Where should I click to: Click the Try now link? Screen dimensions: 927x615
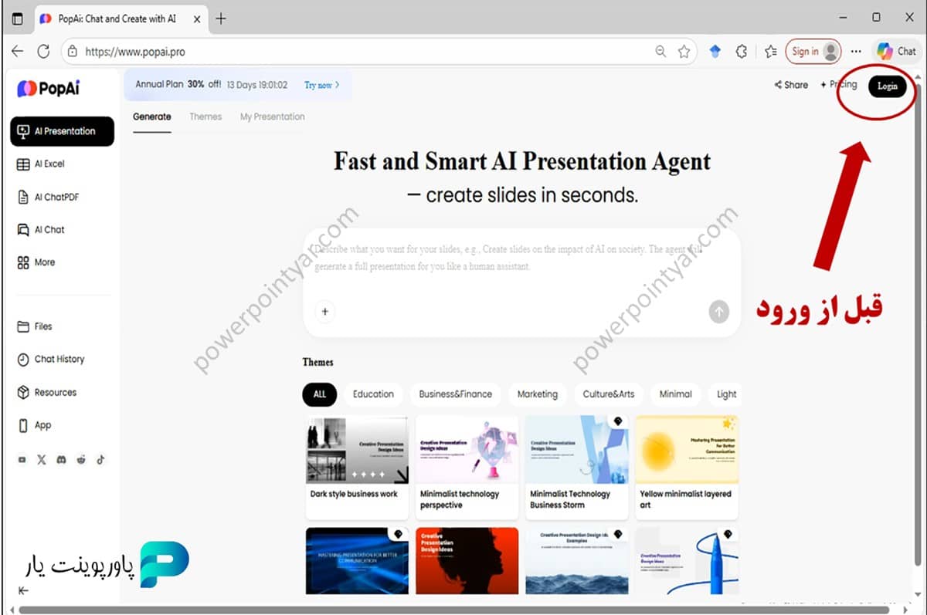(x=321, y=85)
